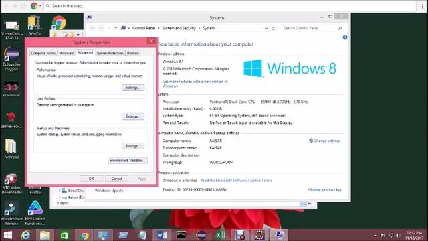This screenshot has height=241, width=428.
Task: Click the Change product key link
Action: pos(325,190)
